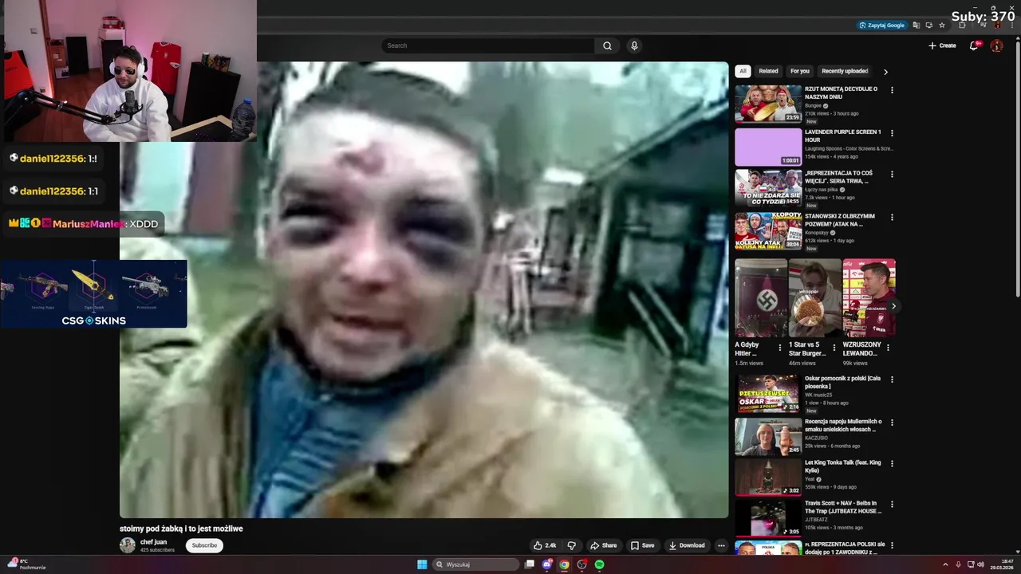Dislike the video with thumbs down

coord(571,545)
